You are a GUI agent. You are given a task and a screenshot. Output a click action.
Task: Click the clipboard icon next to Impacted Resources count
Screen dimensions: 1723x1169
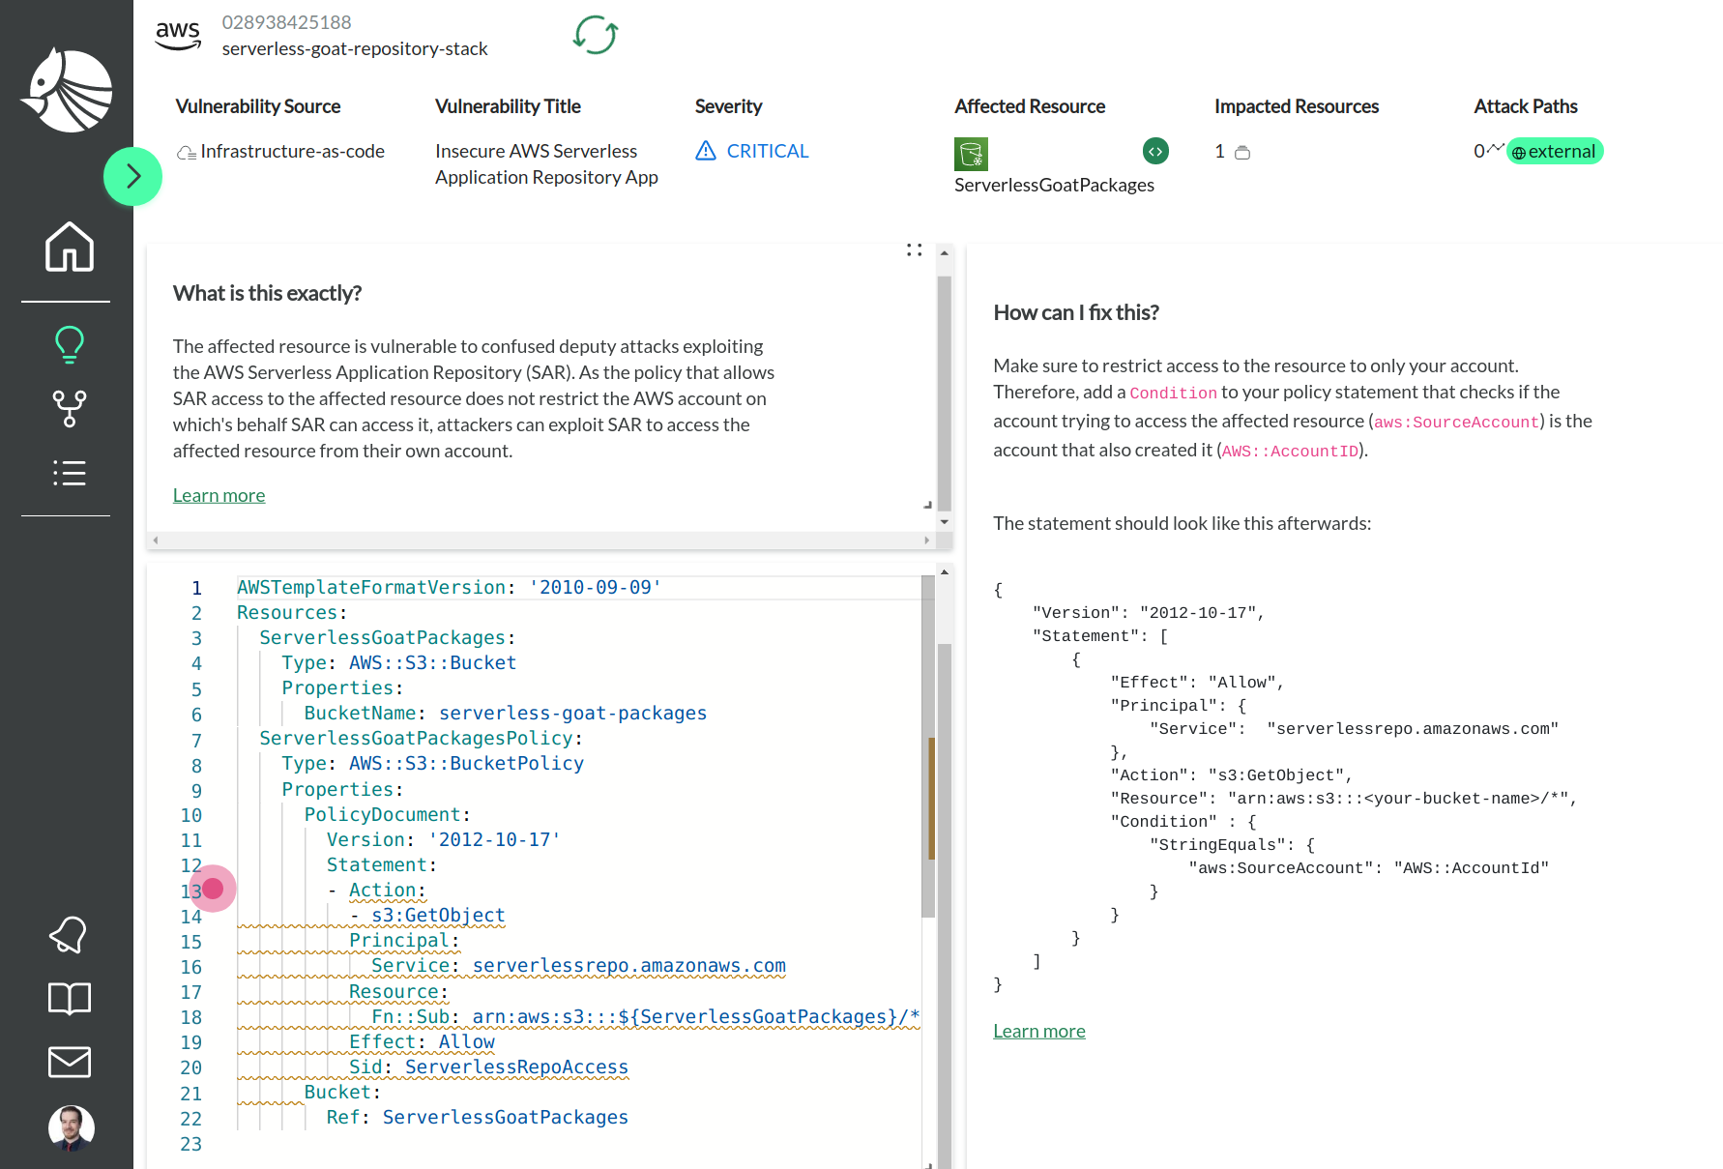[1243, 151]
